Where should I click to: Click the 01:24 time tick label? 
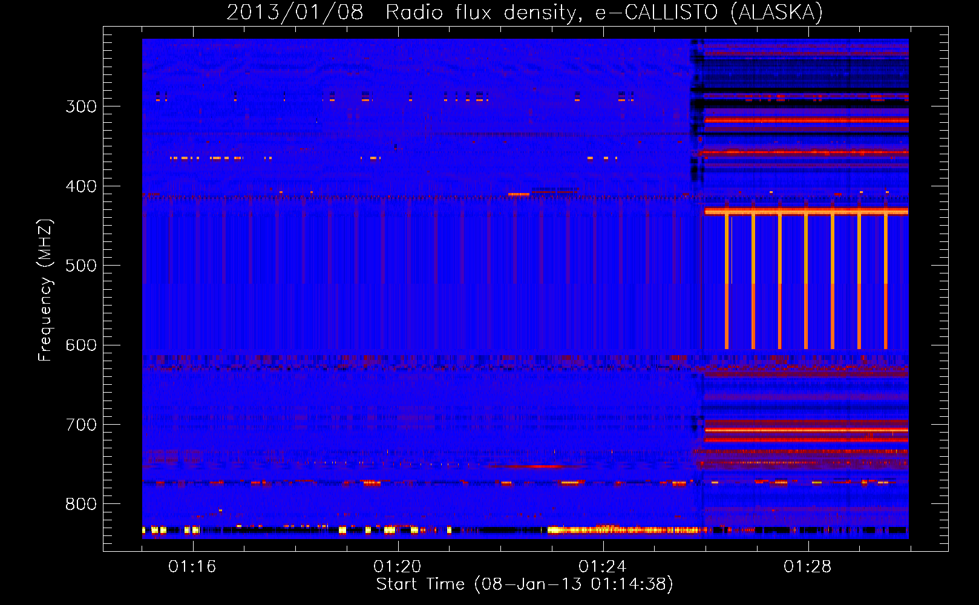603,567
